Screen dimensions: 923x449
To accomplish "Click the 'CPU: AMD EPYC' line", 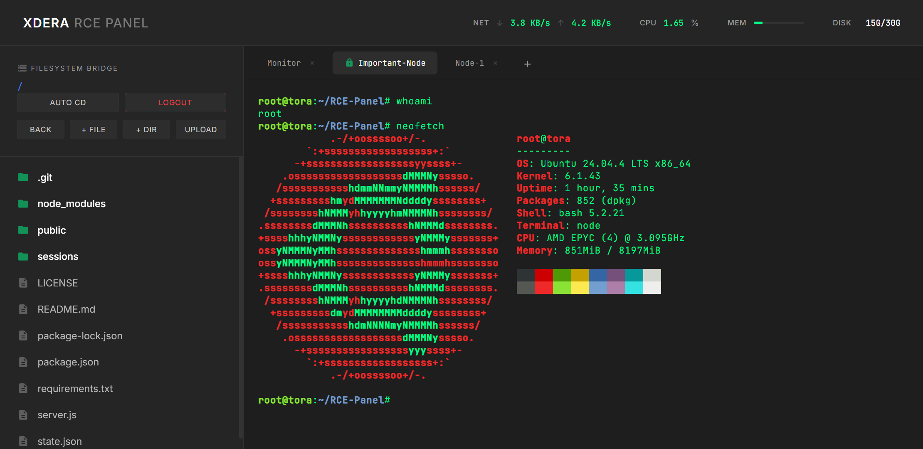I will tap(600, 238).
